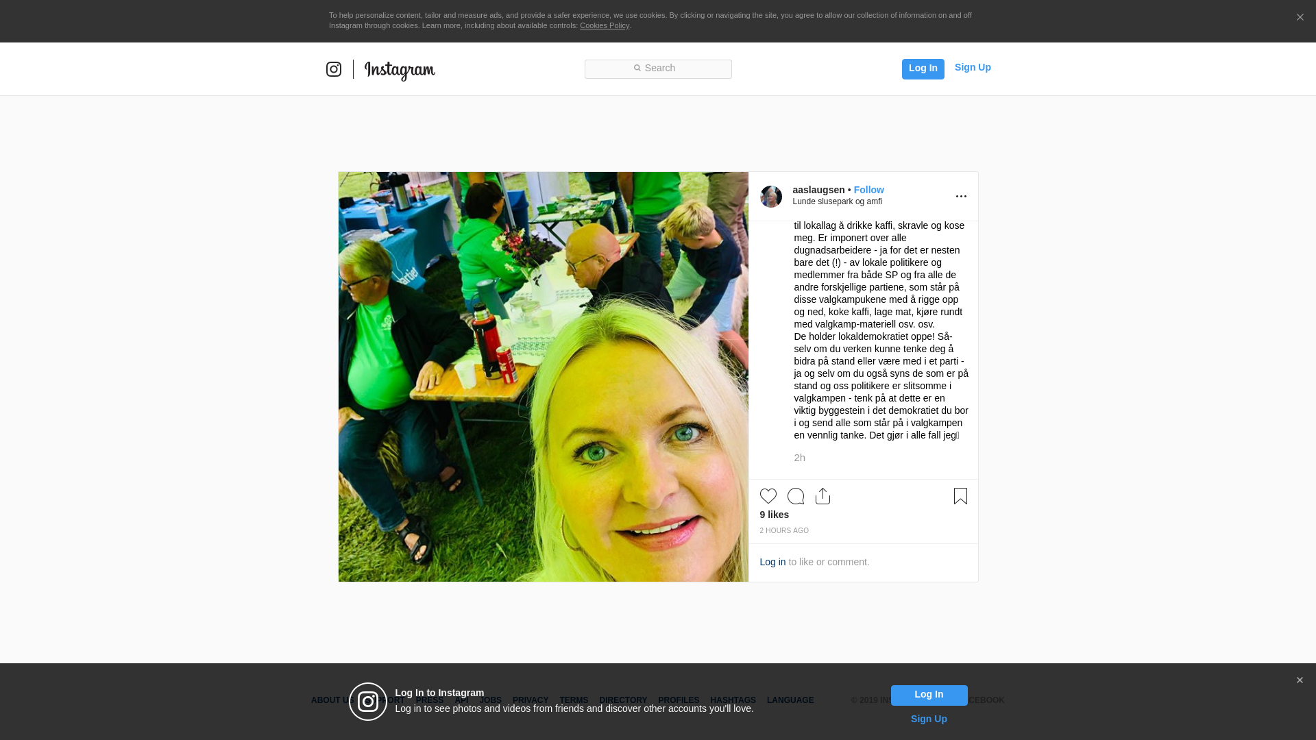Save the post with bookmark icon

pyautogui.click(x=960, y=496)
